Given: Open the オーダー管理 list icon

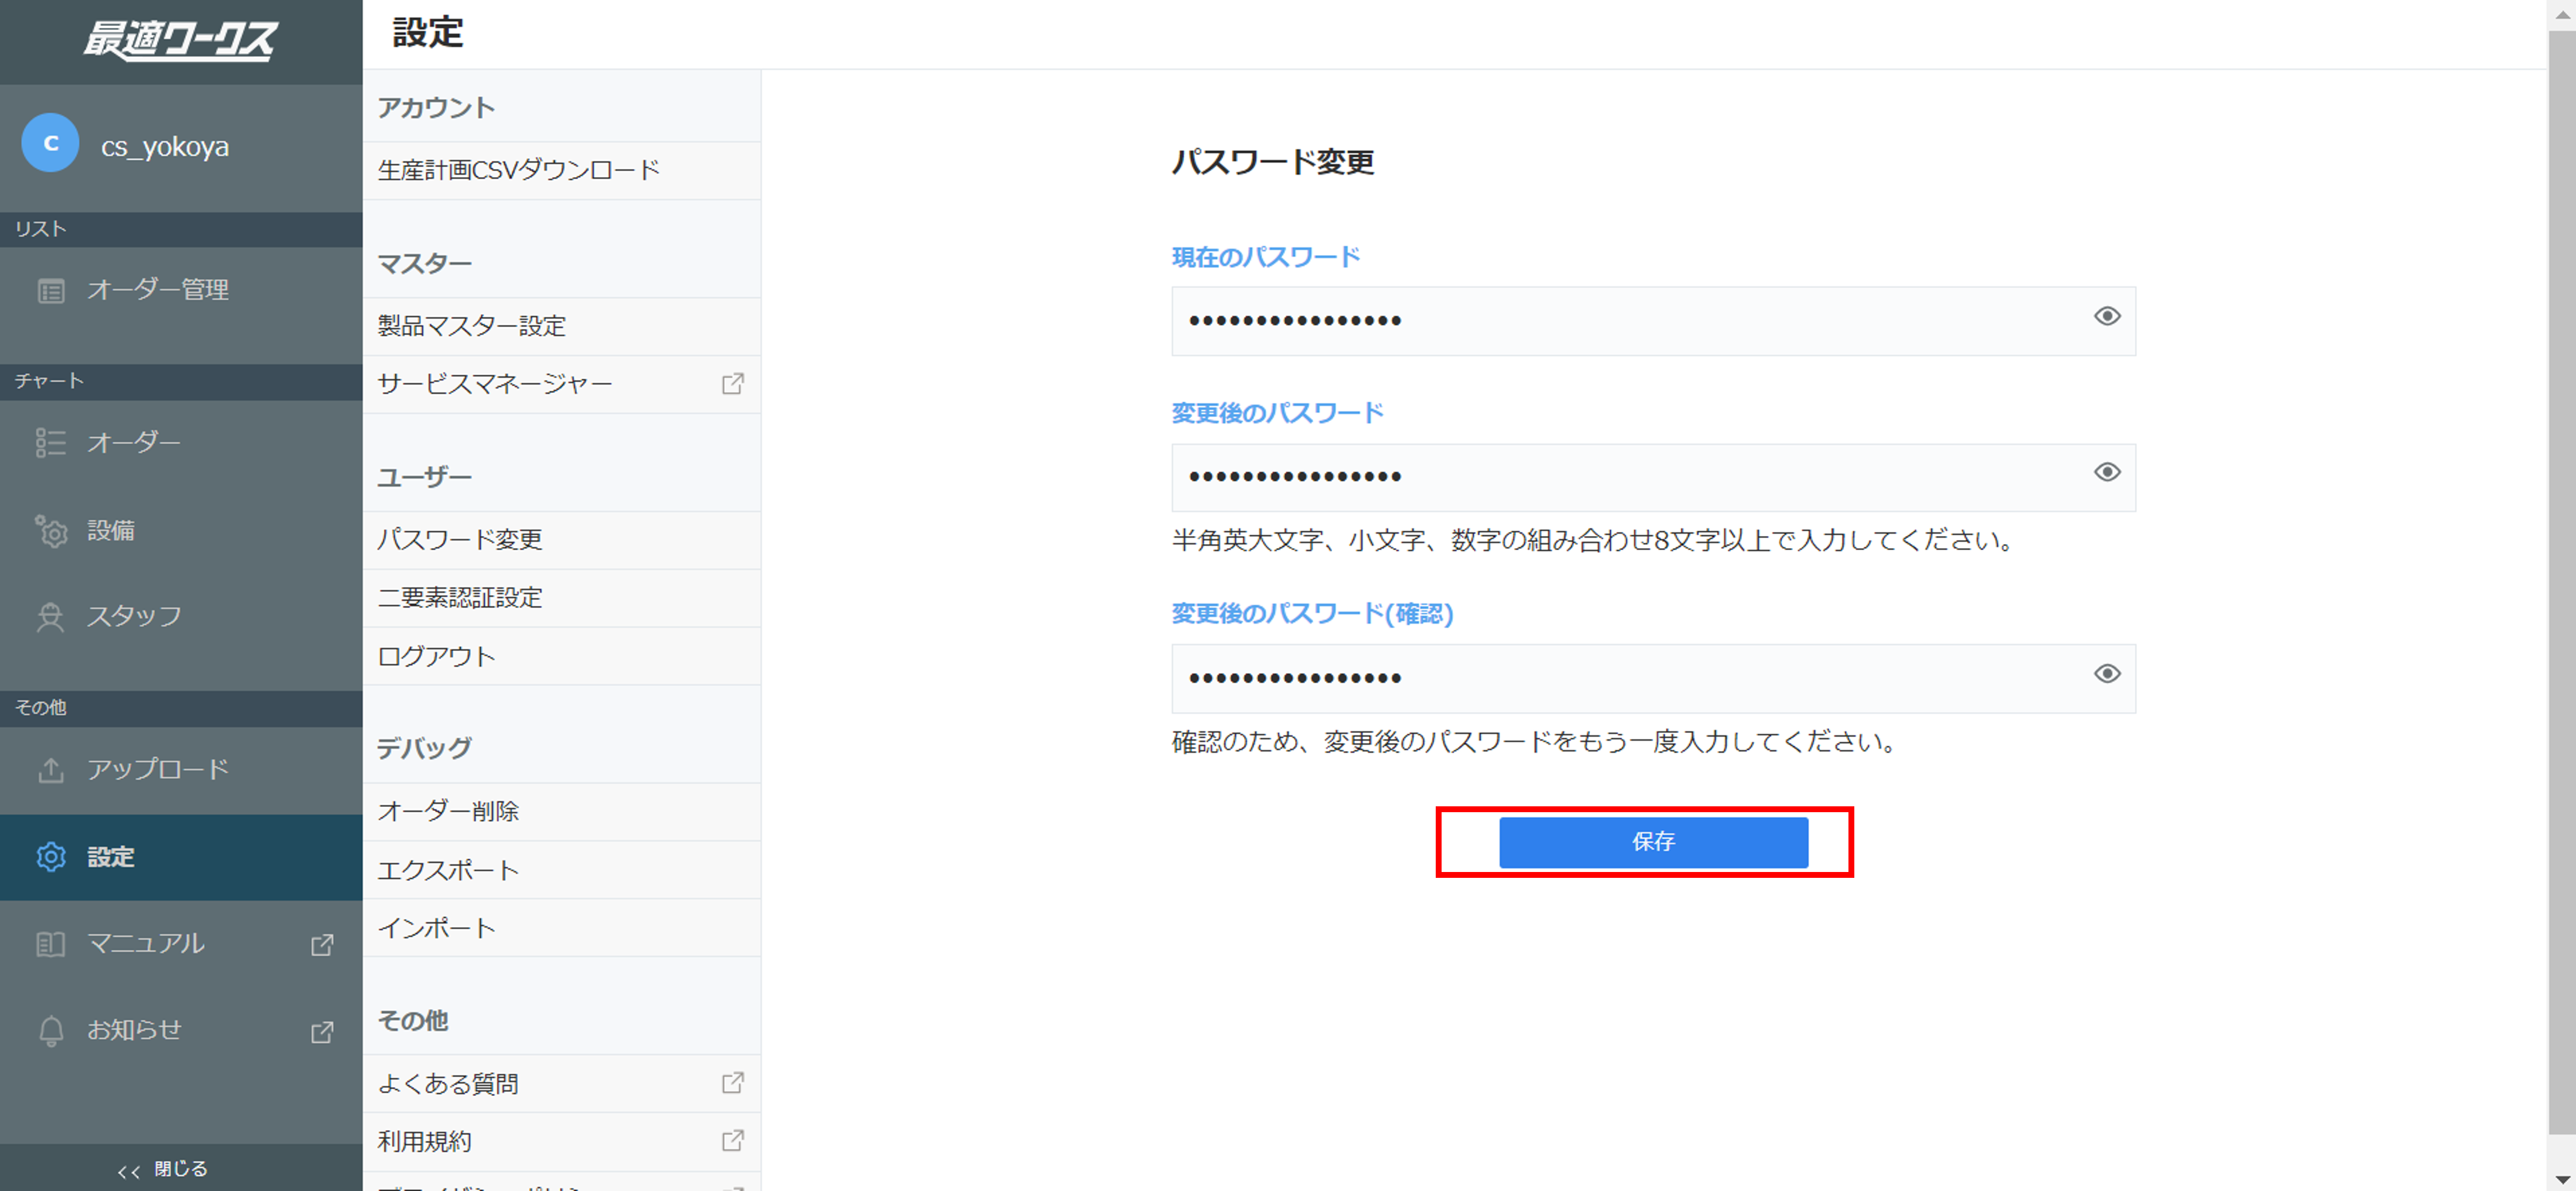Looking at the screenshot, I should (x=51, y=291).
